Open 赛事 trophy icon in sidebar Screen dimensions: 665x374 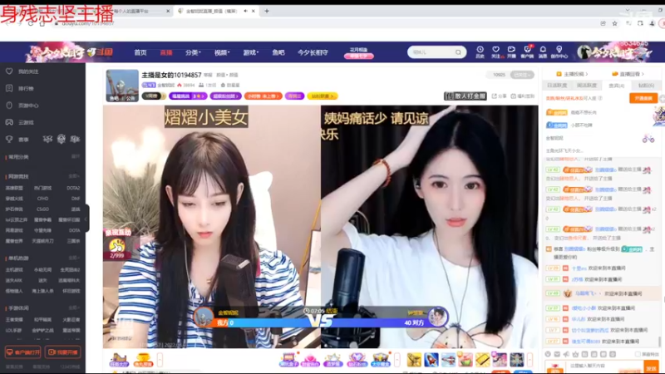(9, 139)
